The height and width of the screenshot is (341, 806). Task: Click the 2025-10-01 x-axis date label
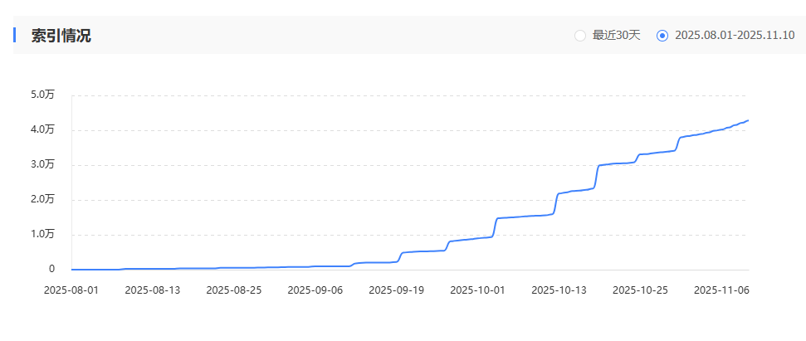478,290
